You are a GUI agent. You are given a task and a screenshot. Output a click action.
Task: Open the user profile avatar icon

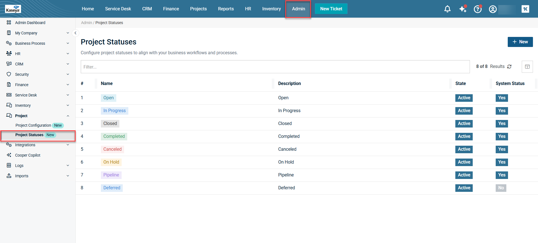pyautogui.click(x=493, y=9)
